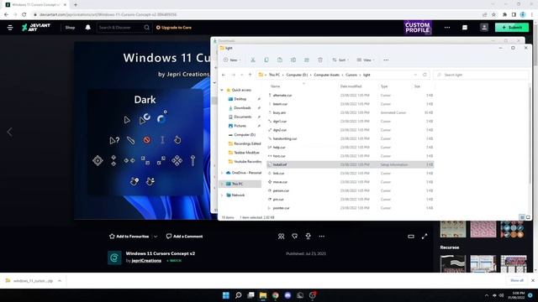Reload the Chrome page

click(24, 15)
